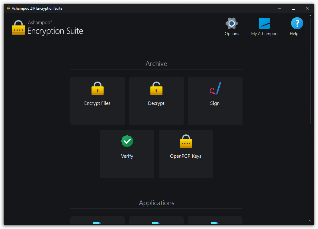
Task: Close the Encryption Suite window
Action: [307, 8]
